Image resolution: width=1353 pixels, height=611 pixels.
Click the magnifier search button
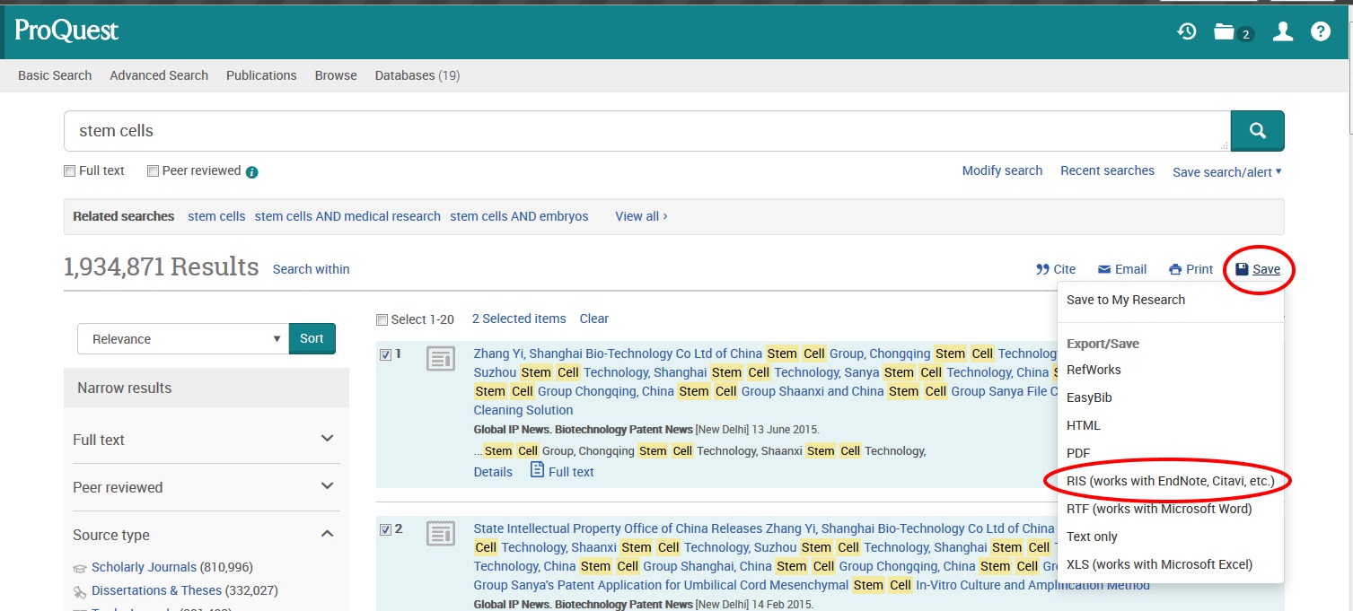point(1257,131)
